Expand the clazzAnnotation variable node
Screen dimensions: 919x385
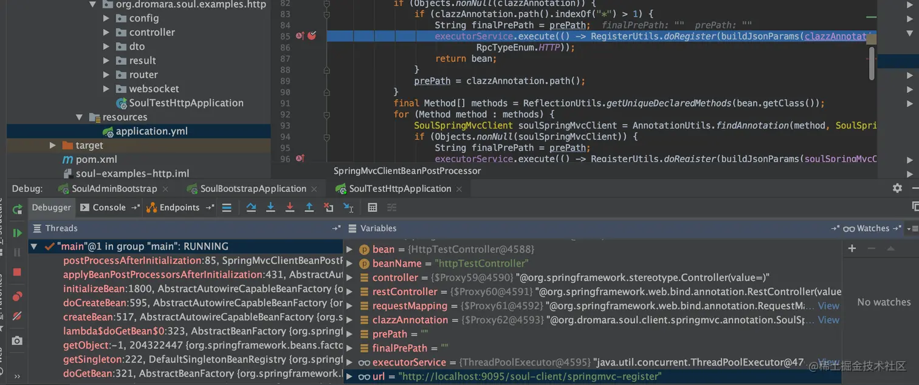point(349,320)
